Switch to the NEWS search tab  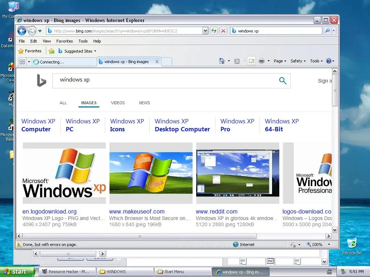[x=145, y=103]
